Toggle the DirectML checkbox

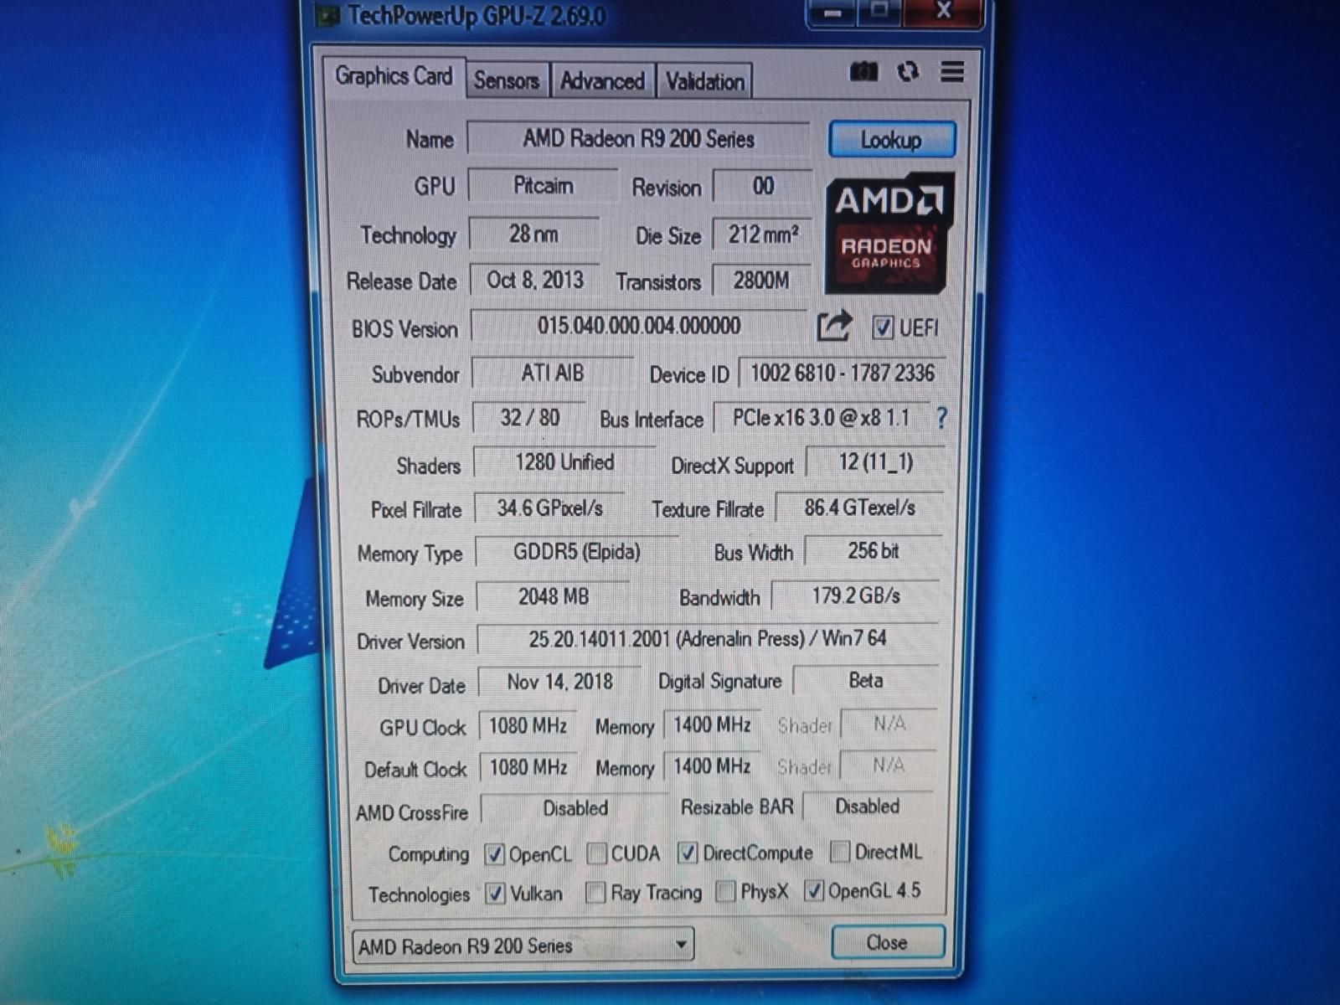[x=840, y=852]
